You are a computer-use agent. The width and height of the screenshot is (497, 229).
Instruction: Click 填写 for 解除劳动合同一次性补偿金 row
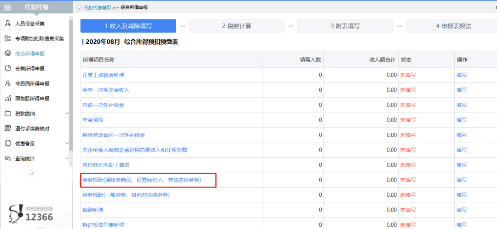(462, 135)
